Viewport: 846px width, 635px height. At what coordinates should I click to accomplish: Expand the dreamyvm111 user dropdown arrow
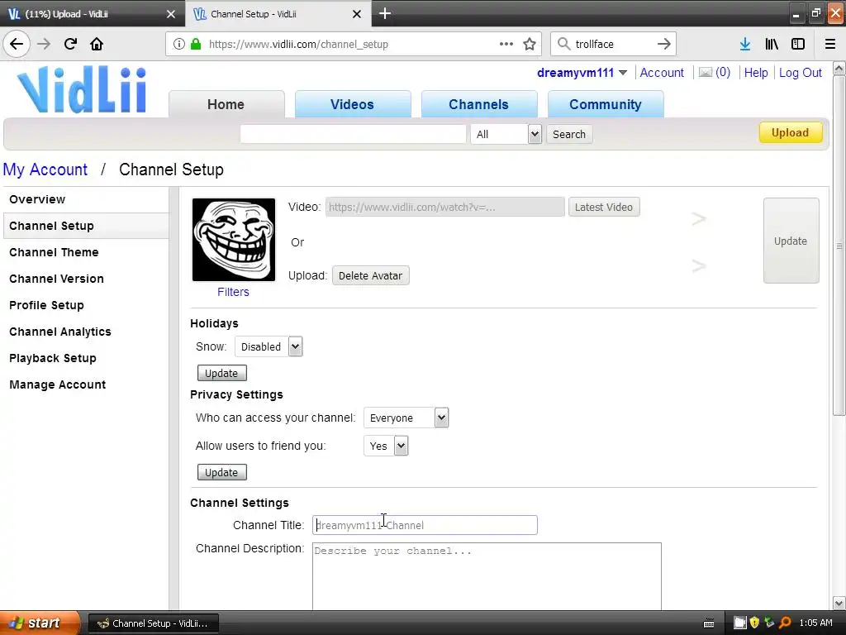623,73
